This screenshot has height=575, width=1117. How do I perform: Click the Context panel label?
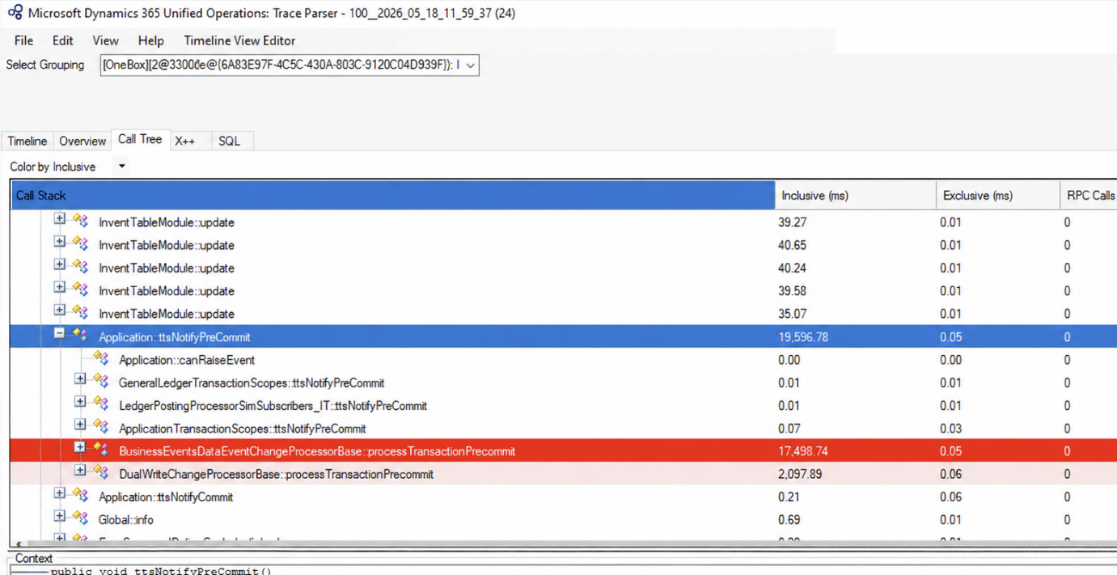[x=34, y=558]
